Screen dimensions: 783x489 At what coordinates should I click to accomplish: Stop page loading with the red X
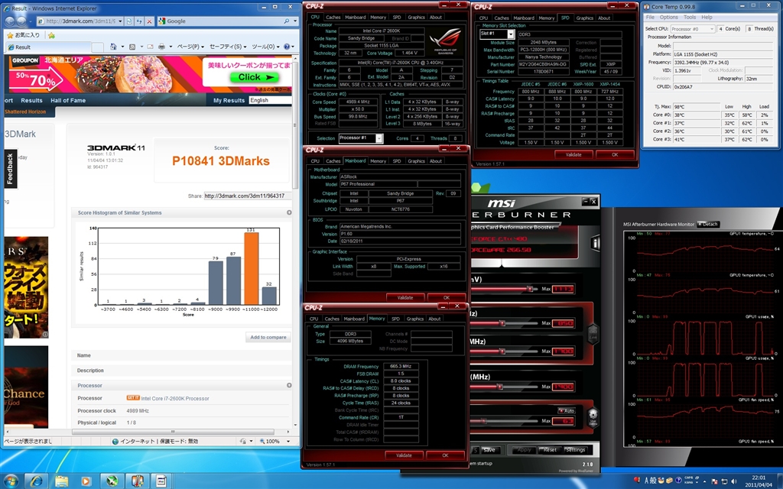pyautogui.click(x=149, y=21)
